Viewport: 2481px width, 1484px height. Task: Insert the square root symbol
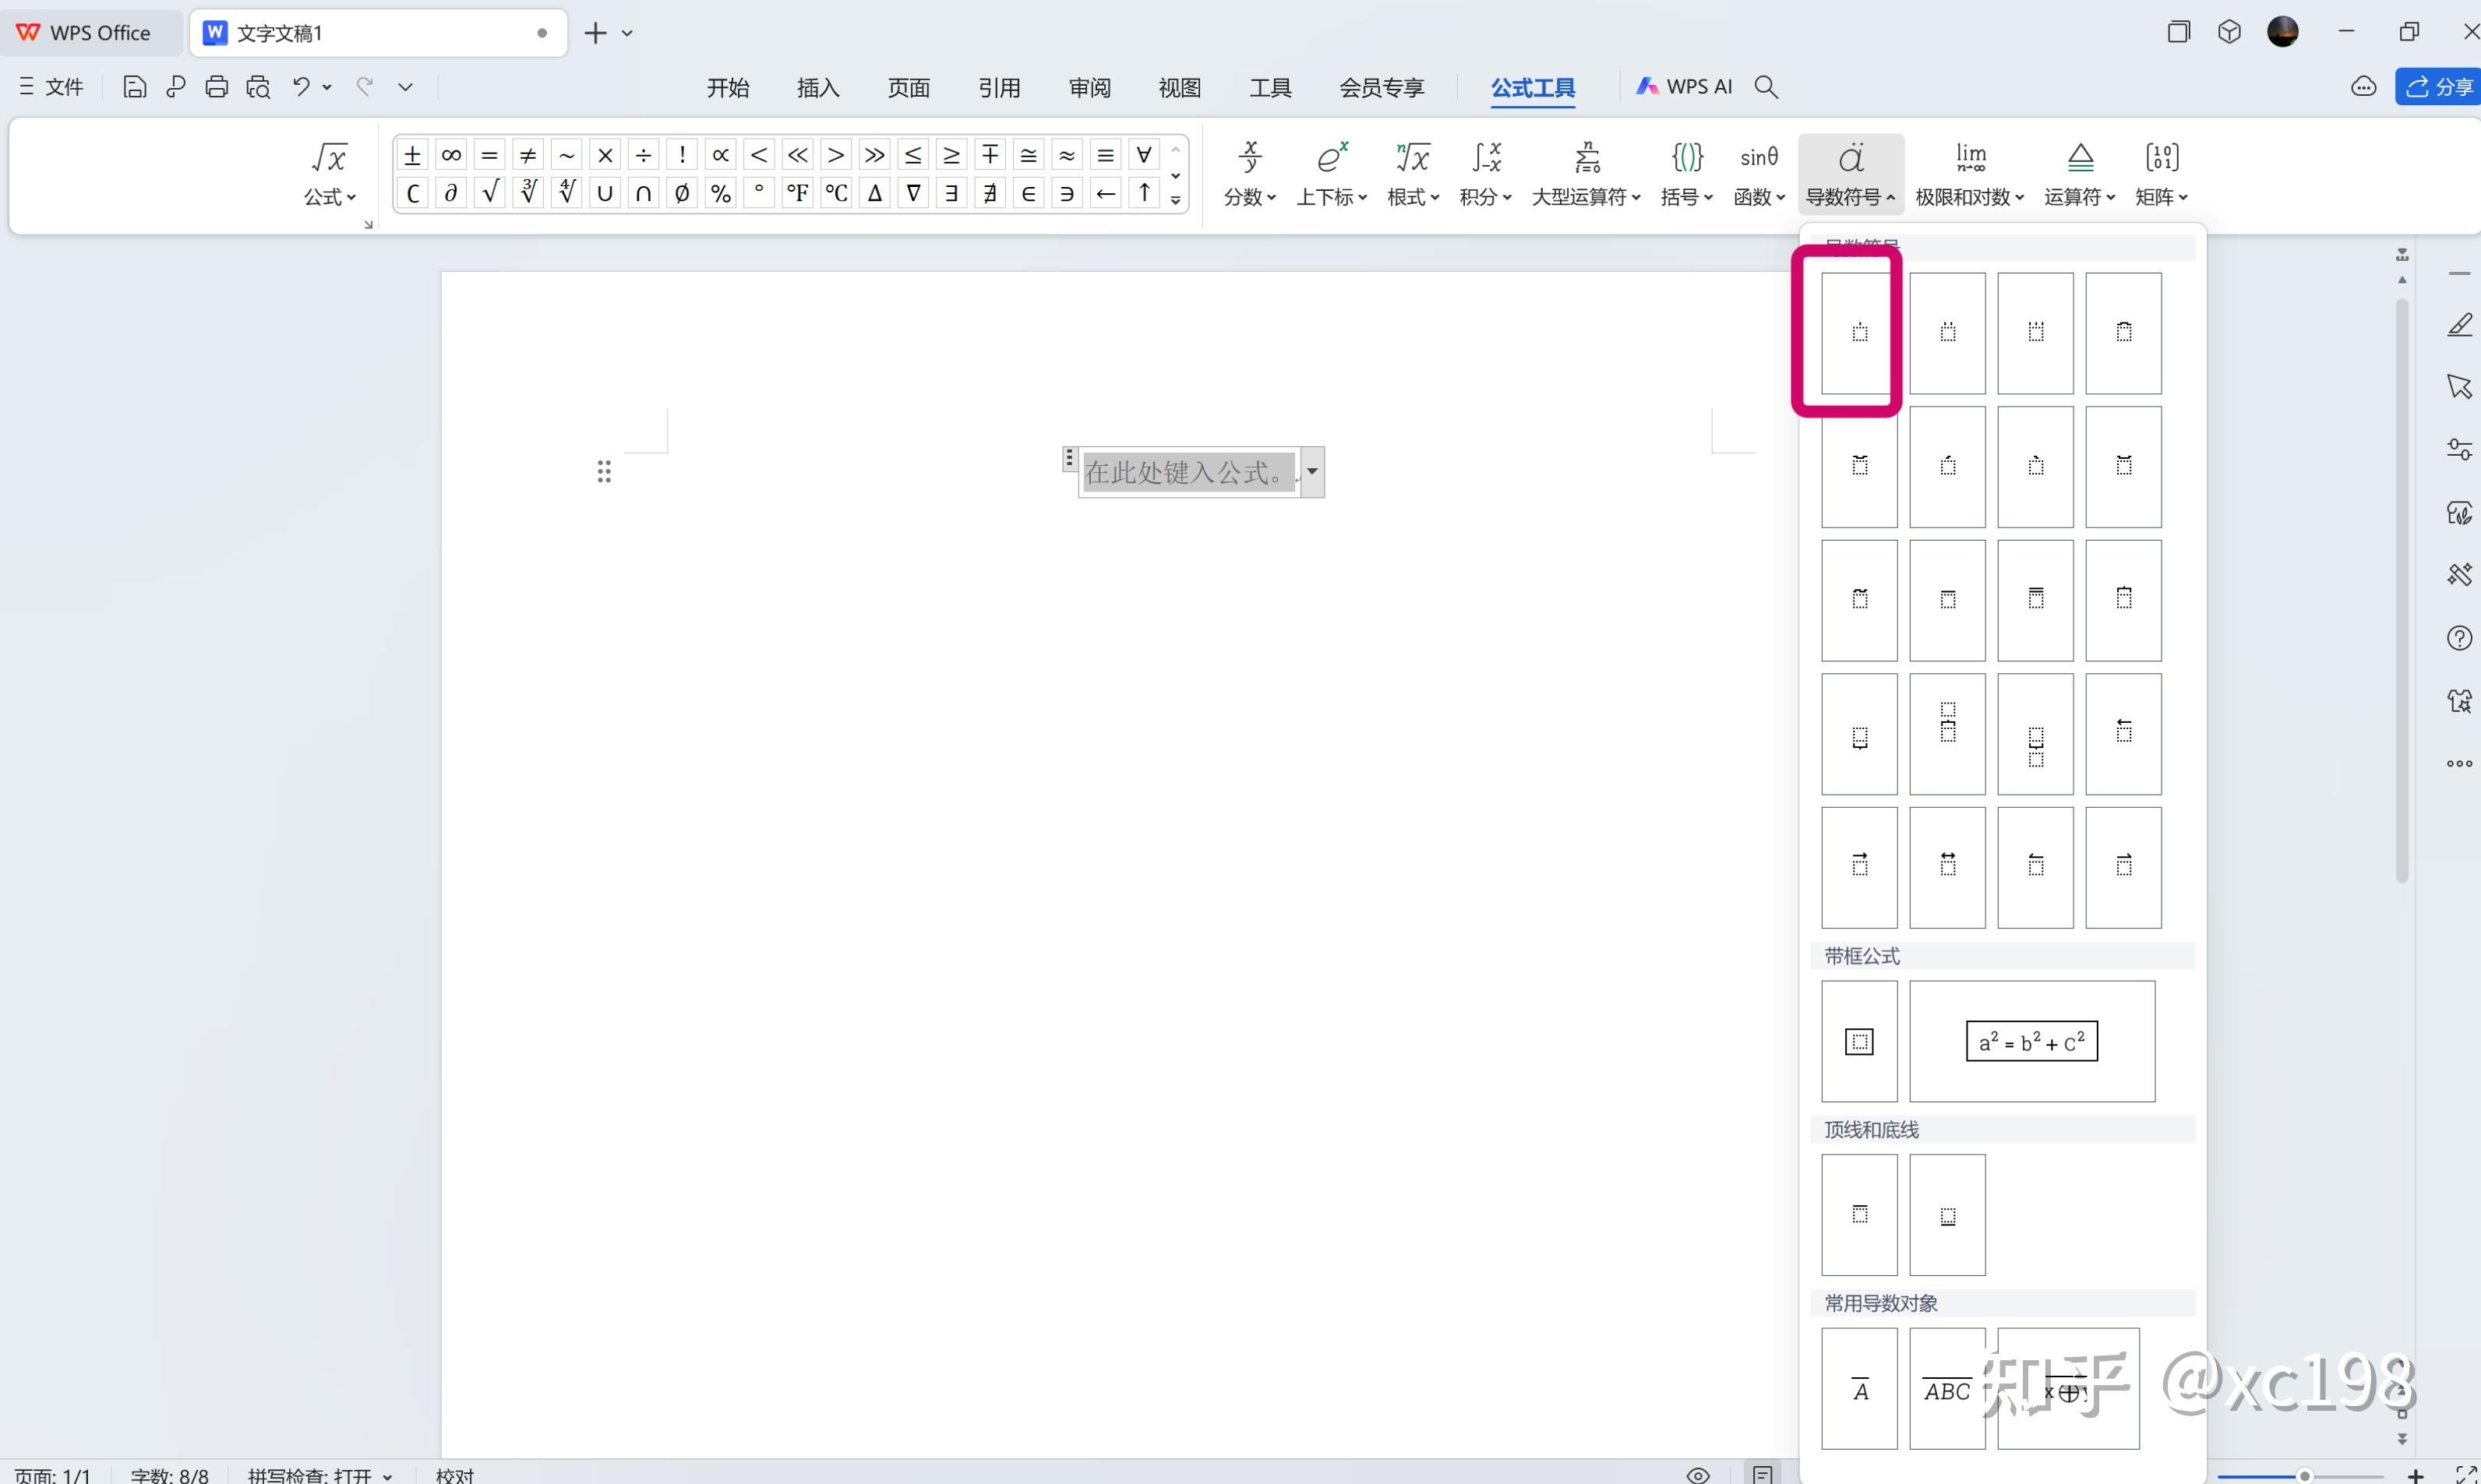point(489,193)
